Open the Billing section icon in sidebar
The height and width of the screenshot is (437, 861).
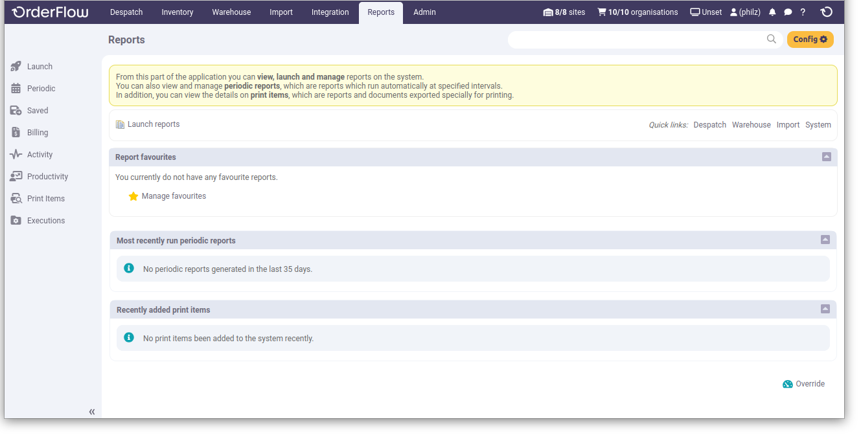16,132
